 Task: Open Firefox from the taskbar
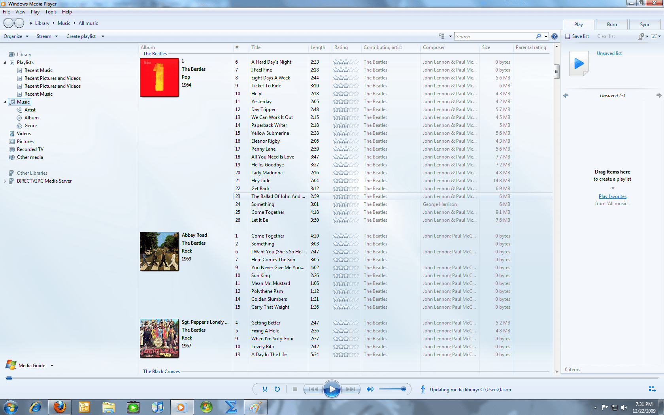(x=60, y=407)
